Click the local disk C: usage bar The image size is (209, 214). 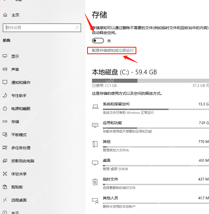[x=150, y=81]
